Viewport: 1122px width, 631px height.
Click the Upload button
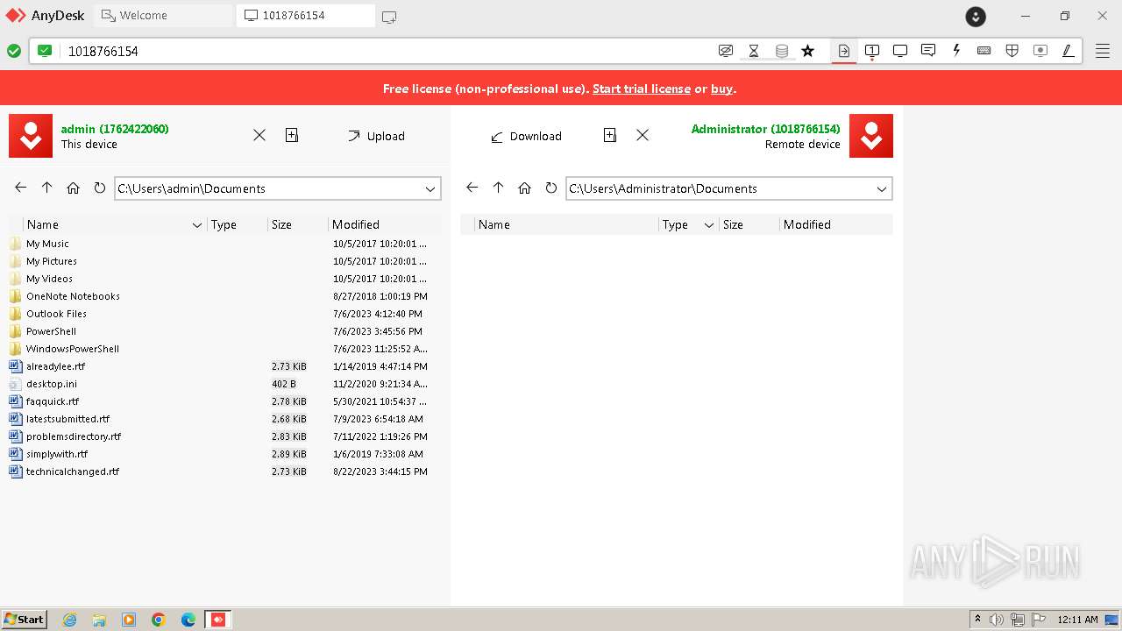[x=376, y=136]
